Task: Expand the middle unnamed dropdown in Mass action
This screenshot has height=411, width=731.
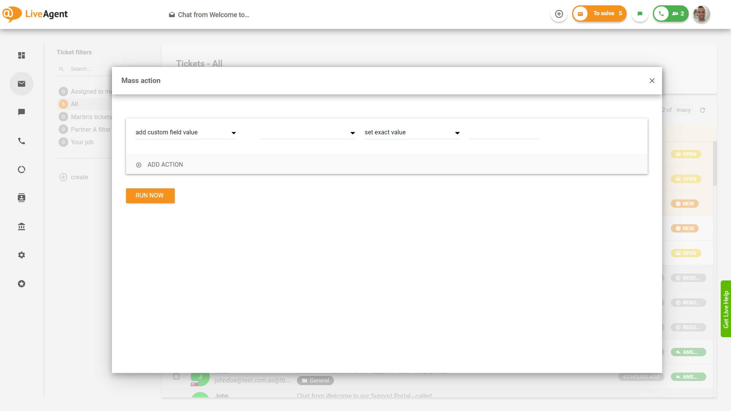Action: pos(353,132)
